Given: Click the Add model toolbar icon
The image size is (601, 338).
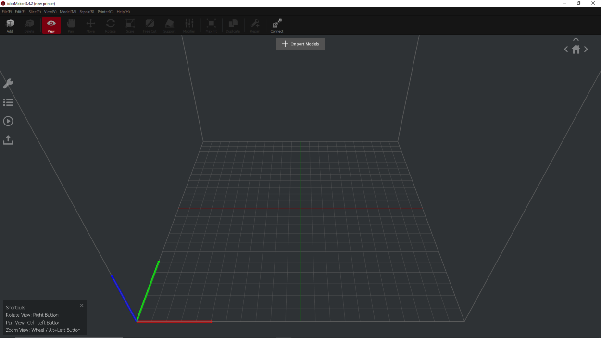Looking at the screenshot, I should tap(10, 25).
